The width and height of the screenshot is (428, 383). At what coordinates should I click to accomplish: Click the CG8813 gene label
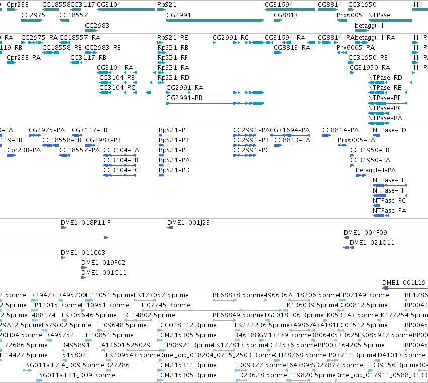[286, 15]
